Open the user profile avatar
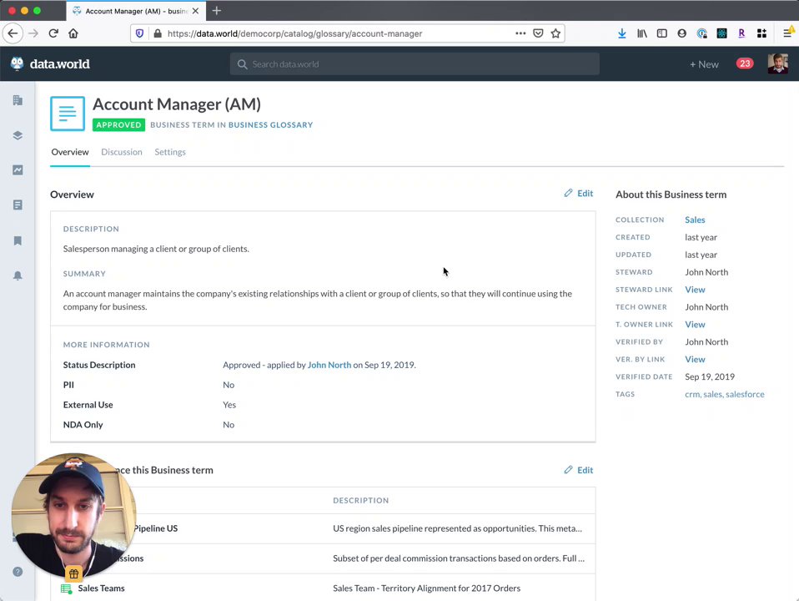 click(777, 63)
